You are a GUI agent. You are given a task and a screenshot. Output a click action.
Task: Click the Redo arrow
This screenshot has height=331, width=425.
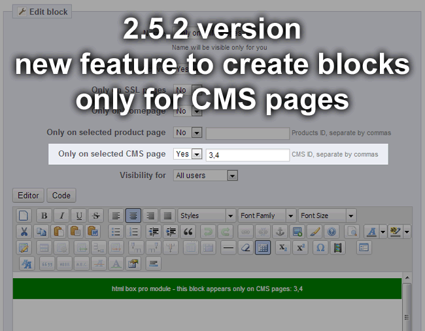point(226,232)
